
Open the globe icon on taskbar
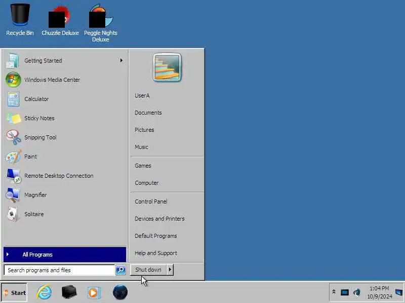tap(120, 292)
